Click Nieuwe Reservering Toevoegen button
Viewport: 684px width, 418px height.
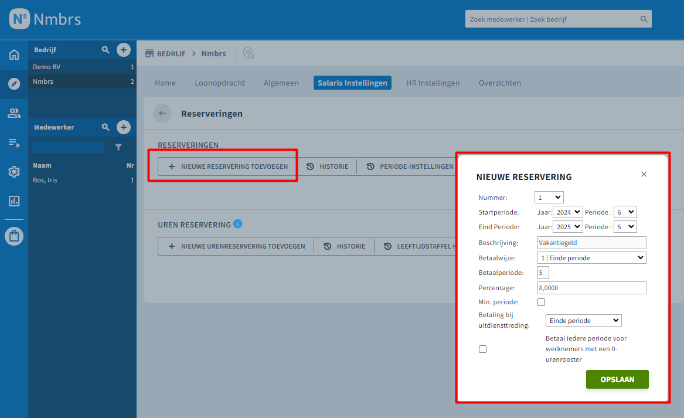click(x=227, y=166)
